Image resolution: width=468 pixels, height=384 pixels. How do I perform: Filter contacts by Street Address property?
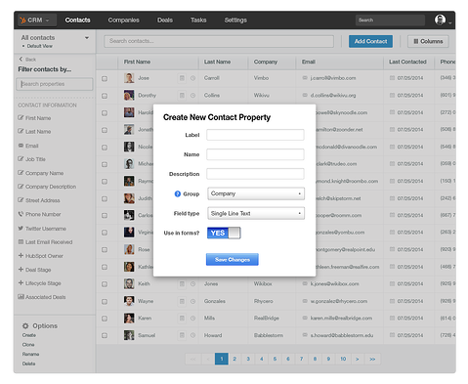point(39,200)
